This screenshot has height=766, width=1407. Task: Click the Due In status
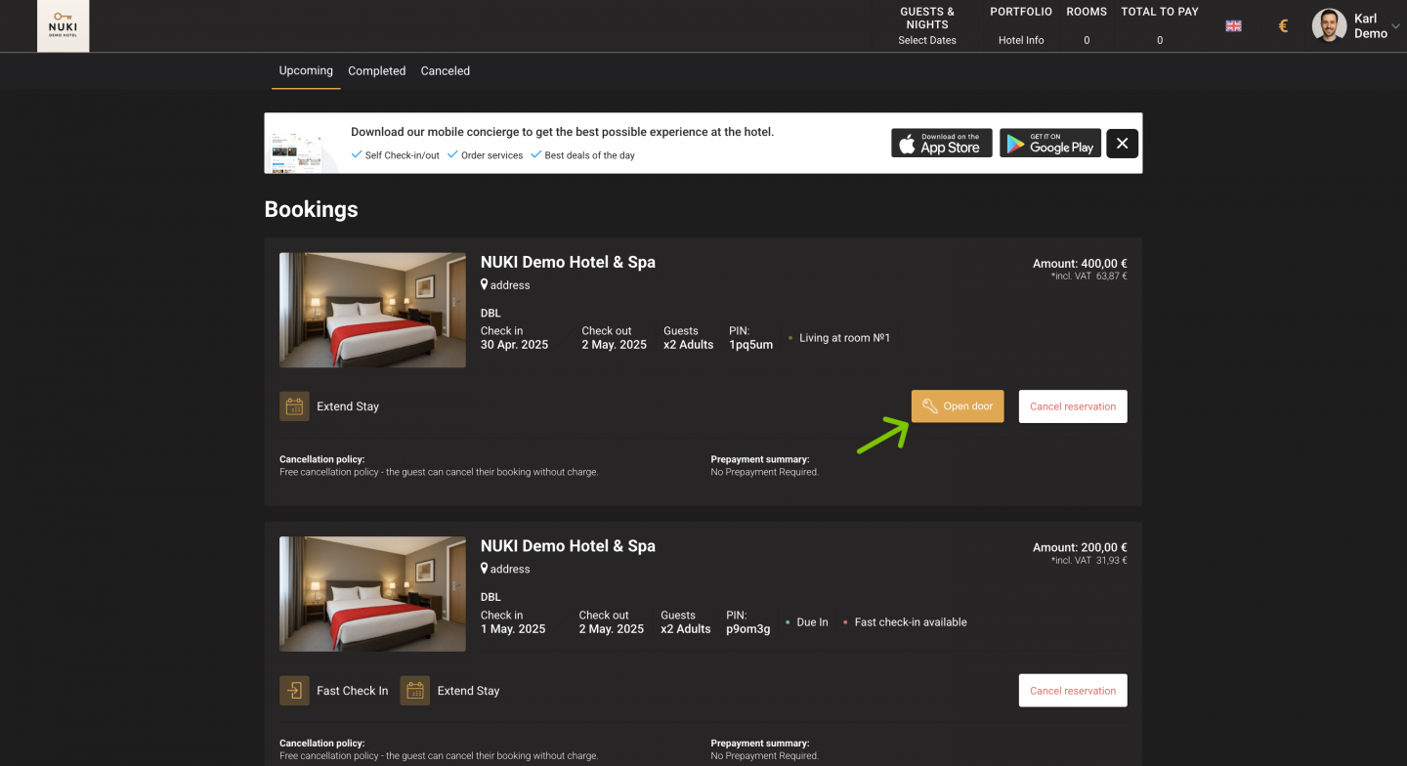pyautogui.click(x=812, y=622)
